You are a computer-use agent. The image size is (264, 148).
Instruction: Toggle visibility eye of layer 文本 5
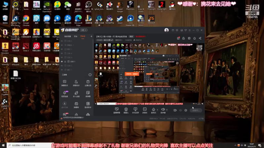click(x=62, y=41)
